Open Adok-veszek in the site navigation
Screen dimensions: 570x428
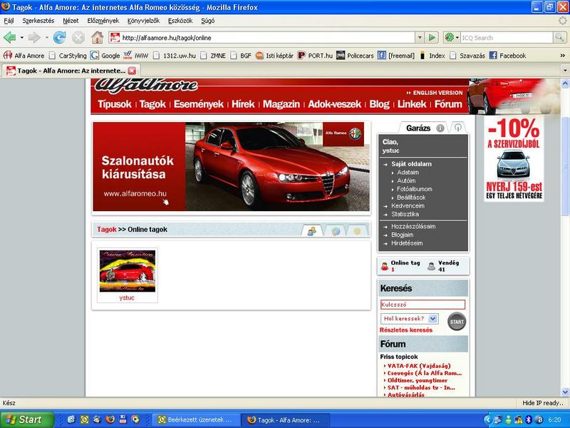[334, 104]
